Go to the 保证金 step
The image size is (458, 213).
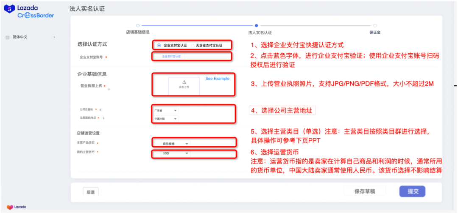(x=375, y=26)
